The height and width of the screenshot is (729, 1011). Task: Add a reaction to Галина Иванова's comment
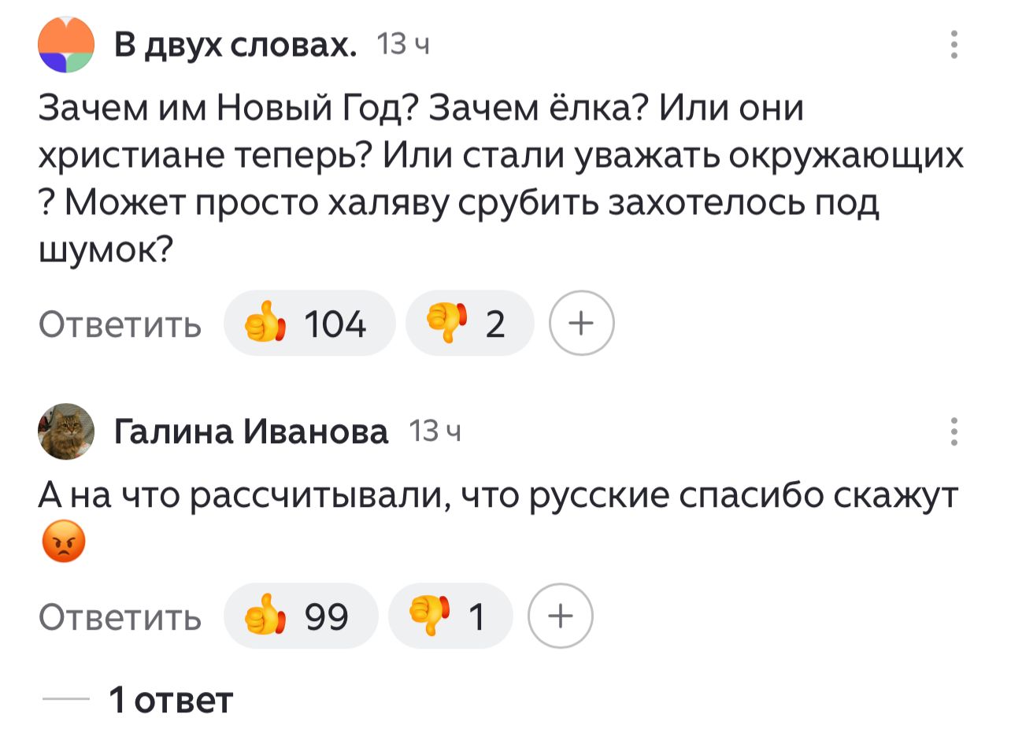(x=560, y=616)
